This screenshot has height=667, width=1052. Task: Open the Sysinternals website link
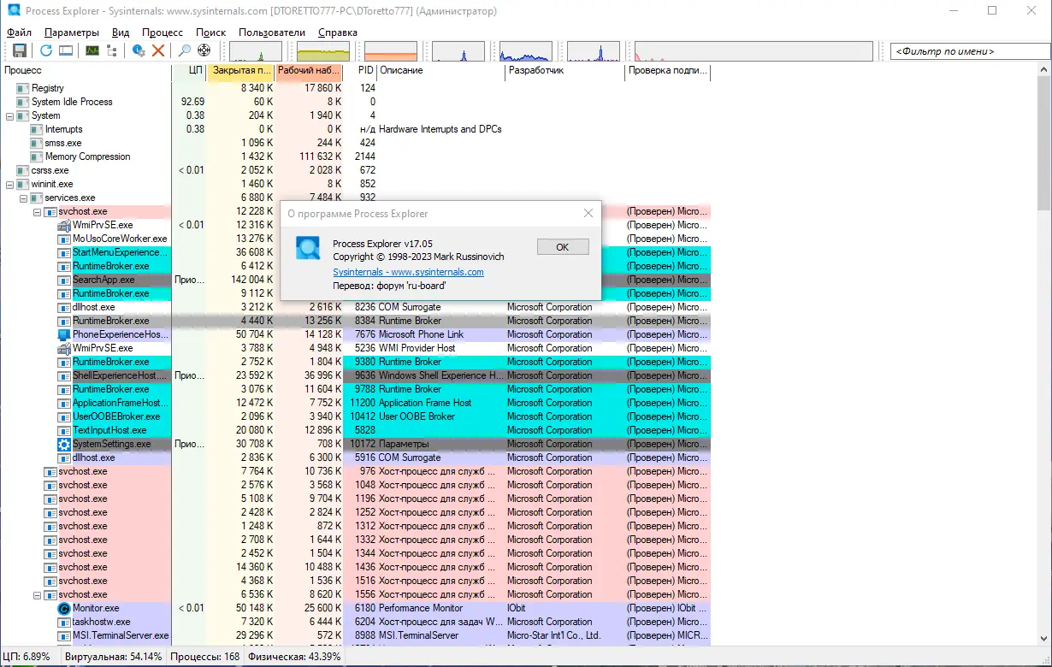(408, 272)
